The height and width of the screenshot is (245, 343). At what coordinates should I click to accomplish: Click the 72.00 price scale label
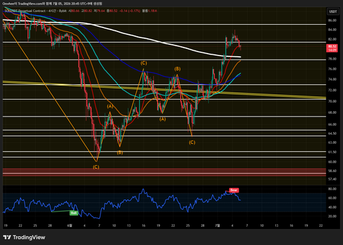pos(332,90)
